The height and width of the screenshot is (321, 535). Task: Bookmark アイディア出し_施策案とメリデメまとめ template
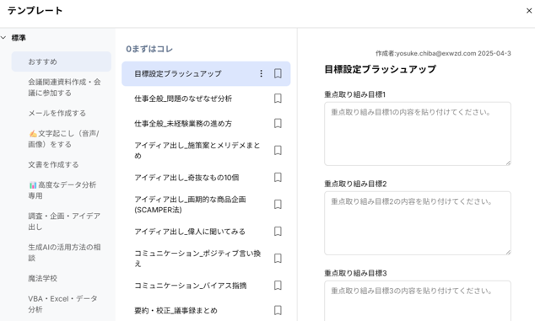pyautogui.click(x=278, y=150)
